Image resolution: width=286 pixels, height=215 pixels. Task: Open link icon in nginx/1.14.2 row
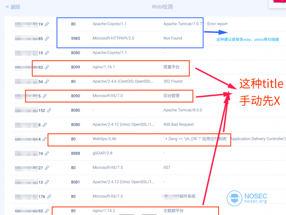47,211
